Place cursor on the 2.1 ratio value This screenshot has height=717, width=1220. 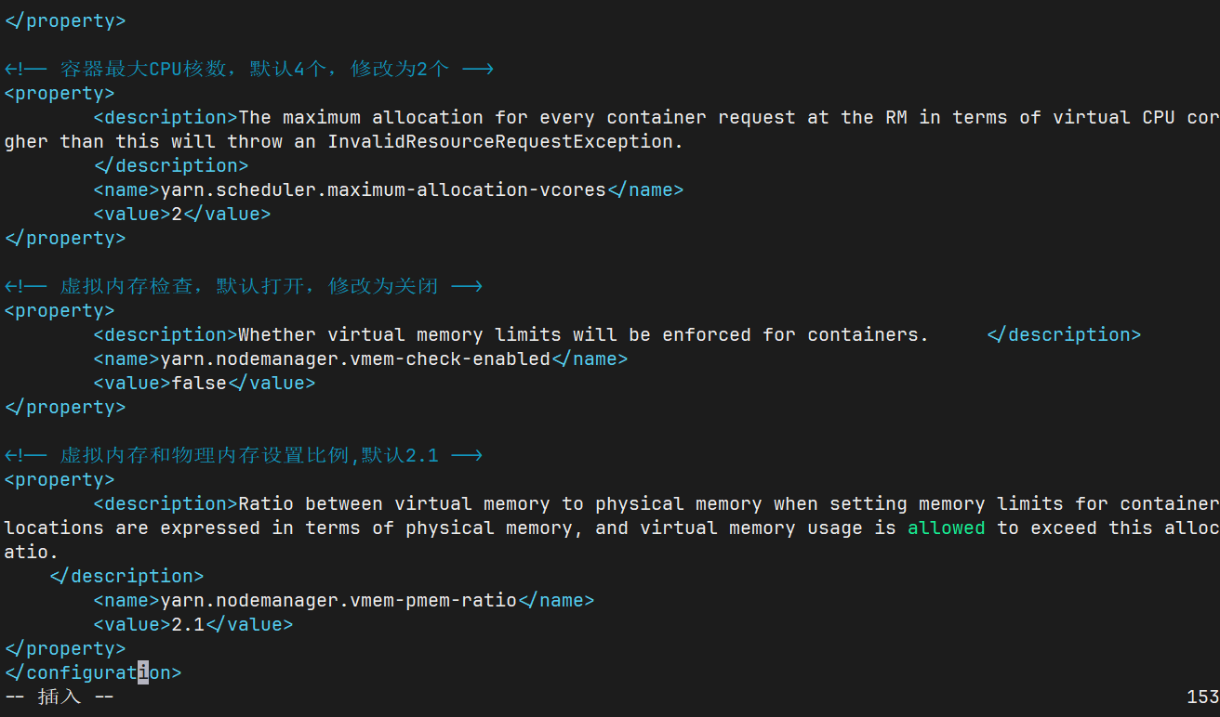point(188,624)
